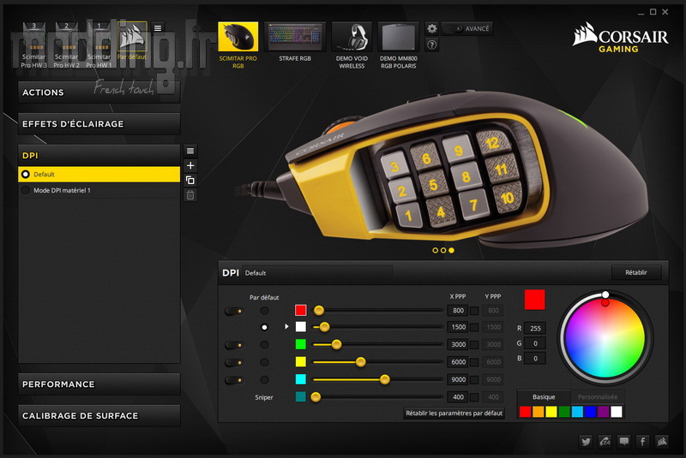Toggle the 800 DPI stage switch
The width and height of the screenshot is (686, 458).
(234, 311)
